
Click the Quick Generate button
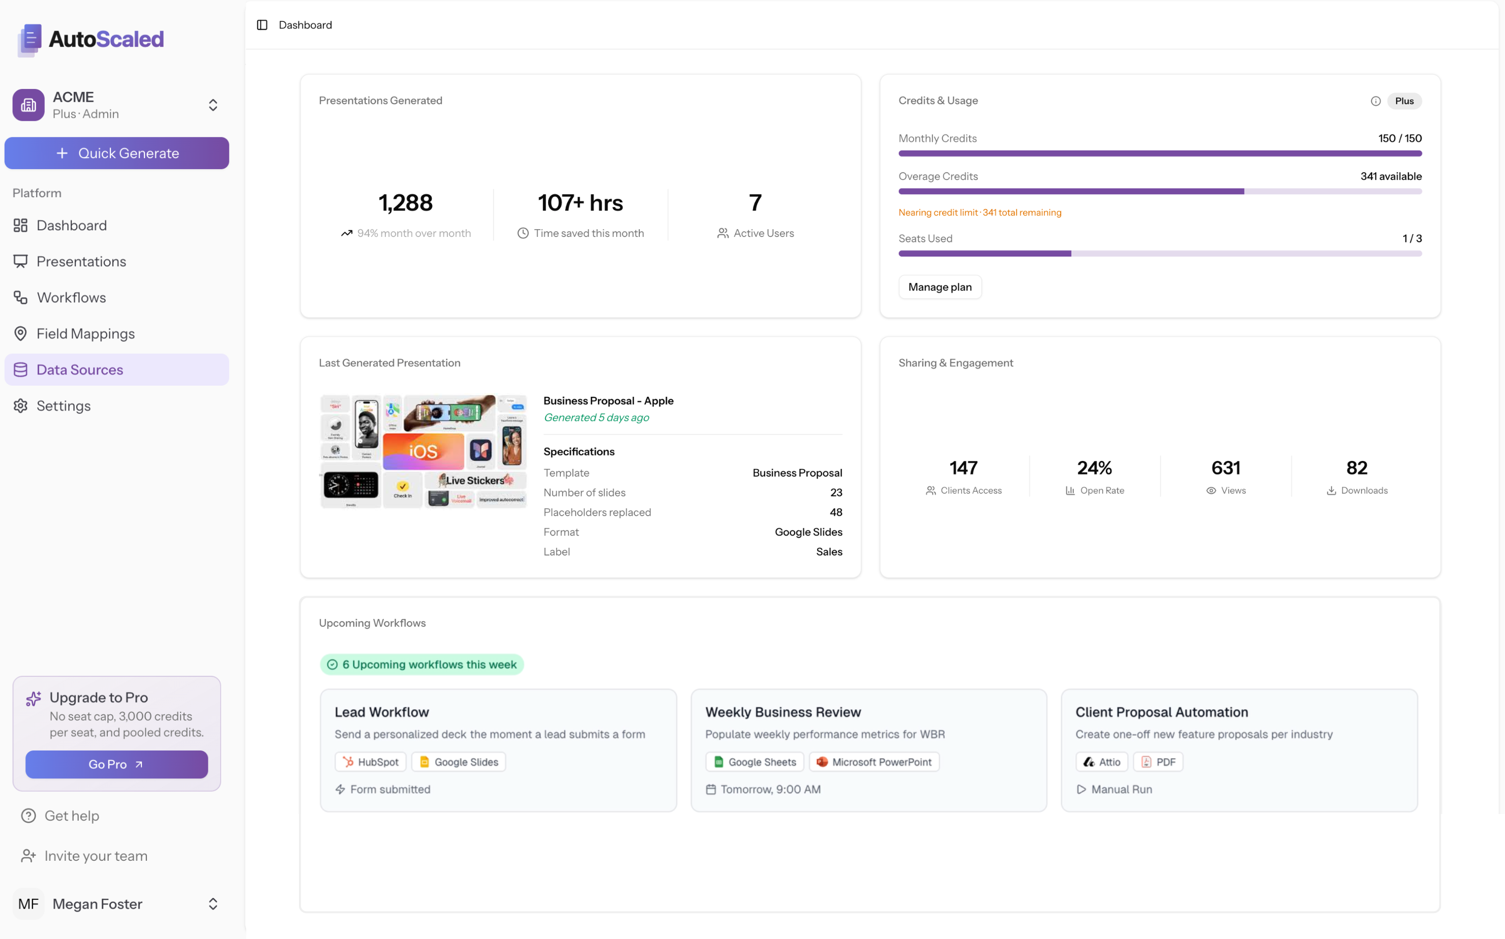(117, 153)
